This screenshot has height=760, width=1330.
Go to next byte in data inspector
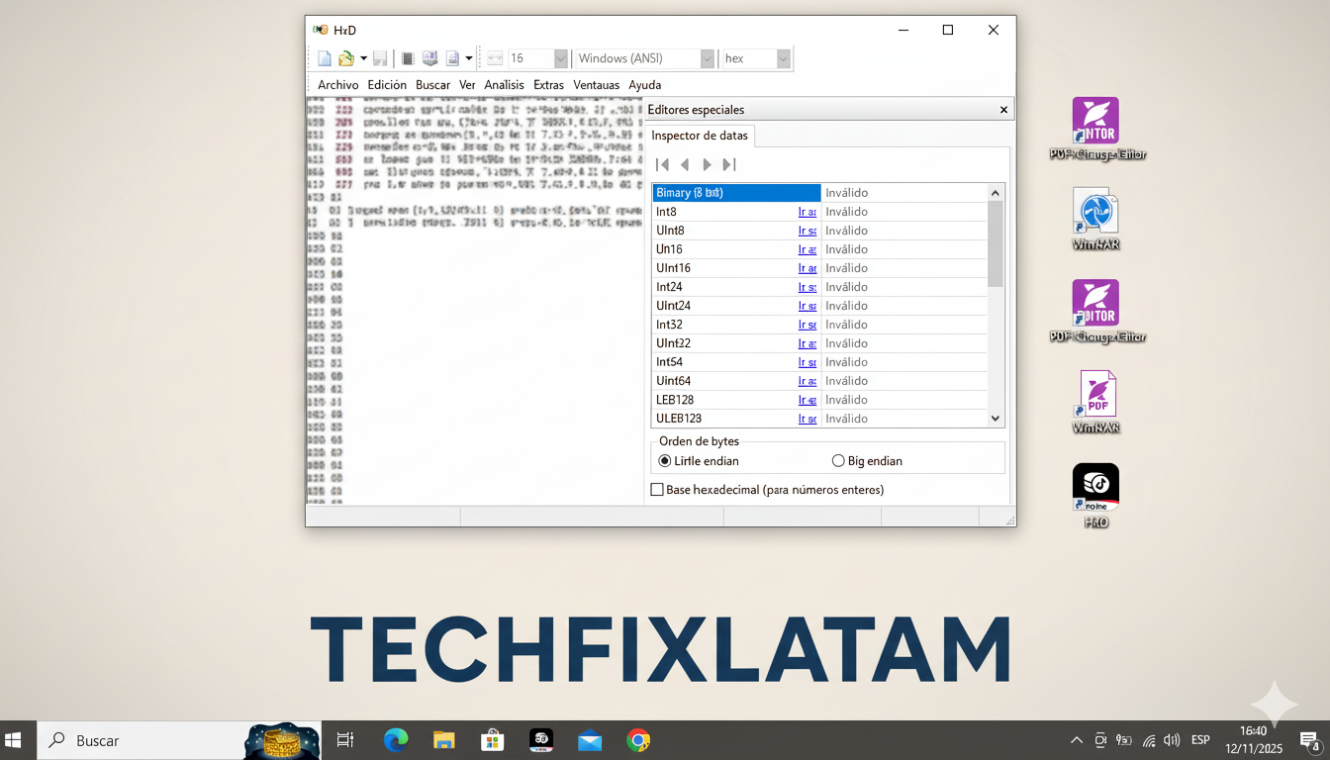[707, 164]
